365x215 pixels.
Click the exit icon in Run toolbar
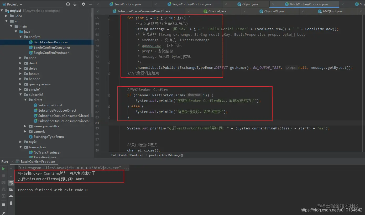[3, 196]
